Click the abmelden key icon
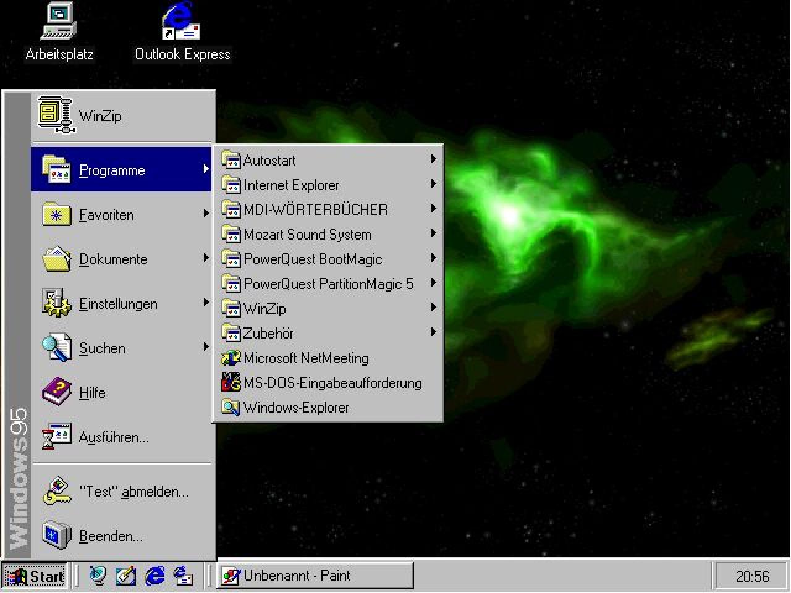The image size is (791, 593). [x=56, y=491]
